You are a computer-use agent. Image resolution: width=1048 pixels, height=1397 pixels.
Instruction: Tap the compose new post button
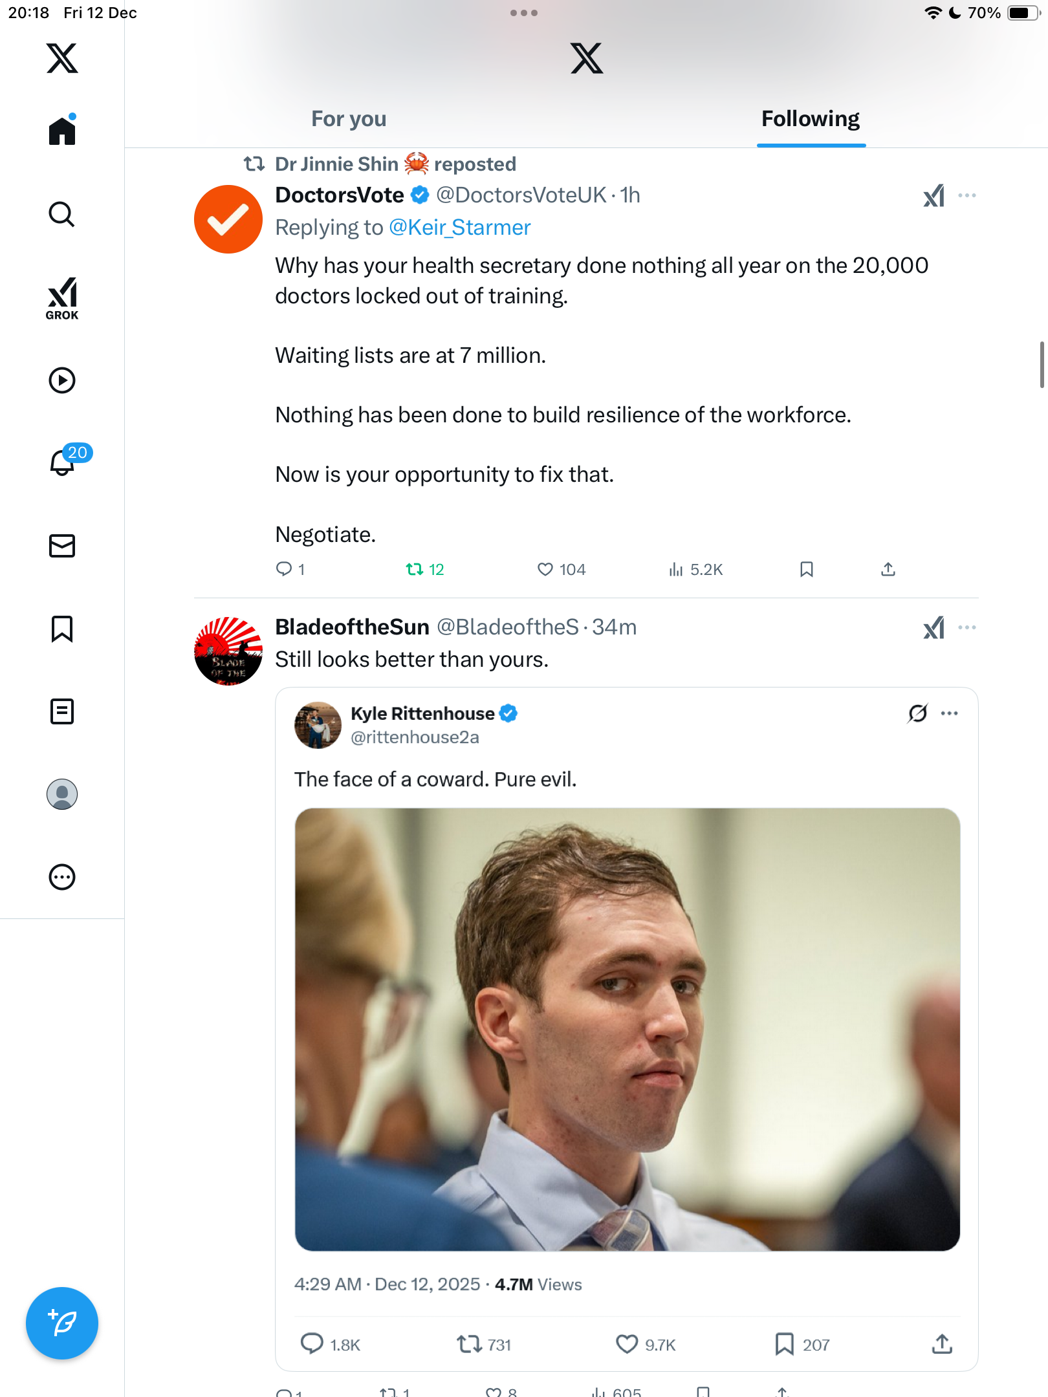click(62, 1323)
